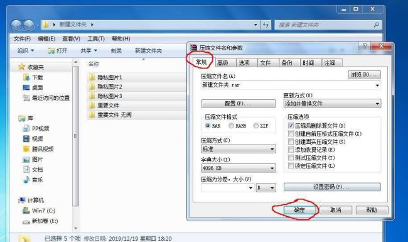
Task: Open the 压缩方式 标准 dropdown
Action: pos(239,149)
